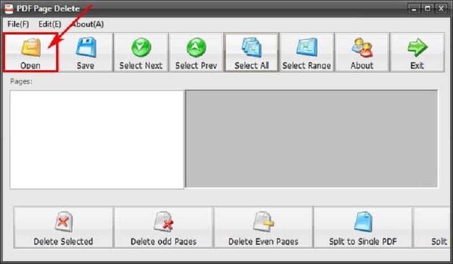
Task: Close the PDF Page Delete window
Action: tap(441, 8)
